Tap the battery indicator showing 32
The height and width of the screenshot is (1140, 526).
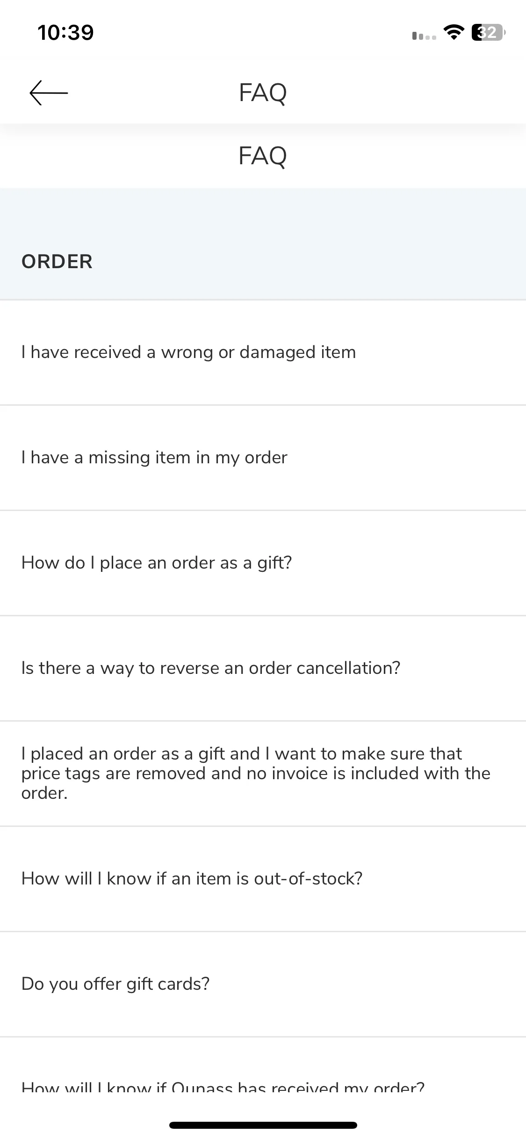coord(488,33)
